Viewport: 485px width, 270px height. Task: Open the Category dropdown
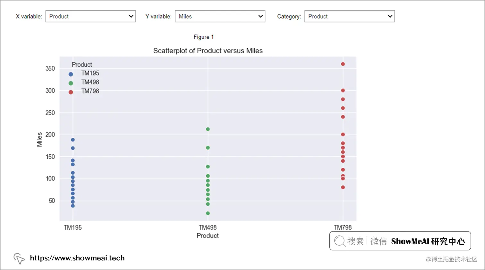tap(349, 16)
